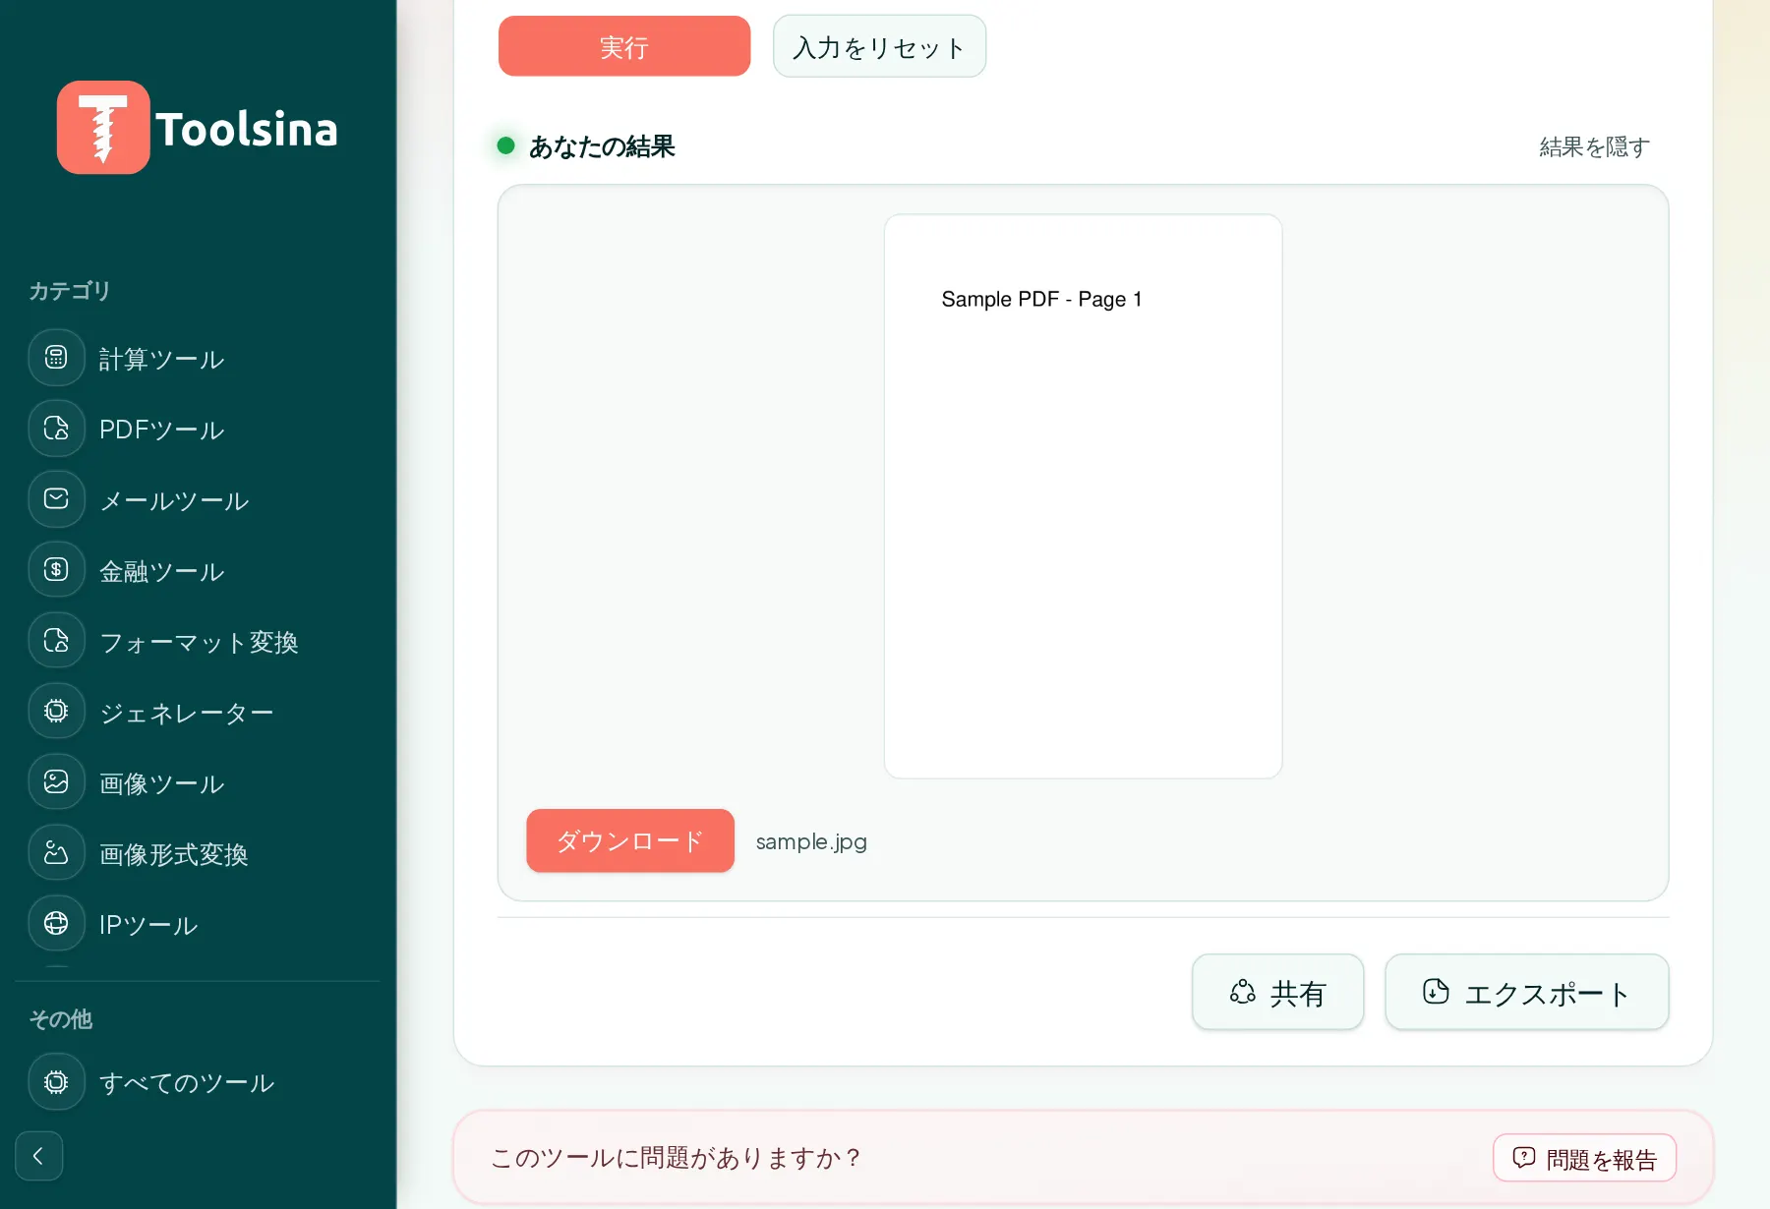Click the file icon beside フォーマット変換
Screen dimensions: 1770x1209
pyautogui.click(x=56, y=641)
